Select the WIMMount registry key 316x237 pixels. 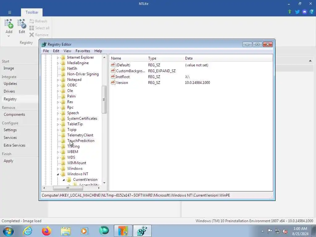[77, 163]
